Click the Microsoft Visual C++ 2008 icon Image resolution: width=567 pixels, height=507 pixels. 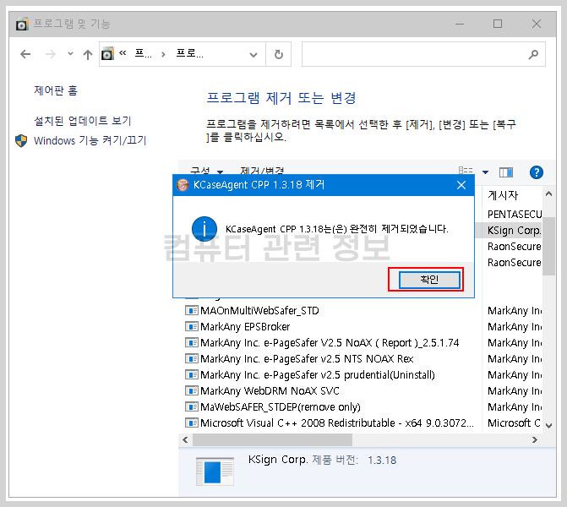192,422
